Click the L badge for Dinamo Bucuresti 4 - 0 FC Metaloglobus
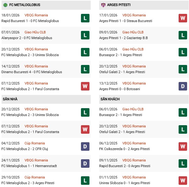The height and width of the screenshot is (187, 189). pyautogui.click(x=85, y=69)
